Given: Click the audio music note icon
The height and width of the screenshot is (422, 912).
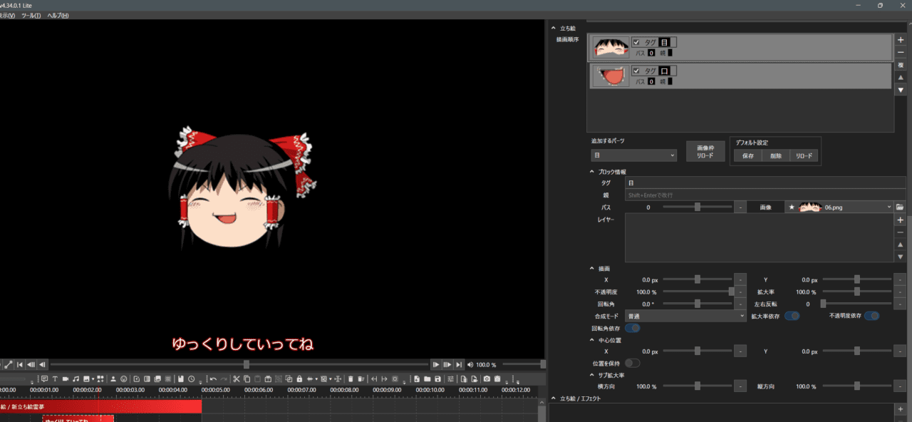Looking at the screenshot, I should coord(76,379).
